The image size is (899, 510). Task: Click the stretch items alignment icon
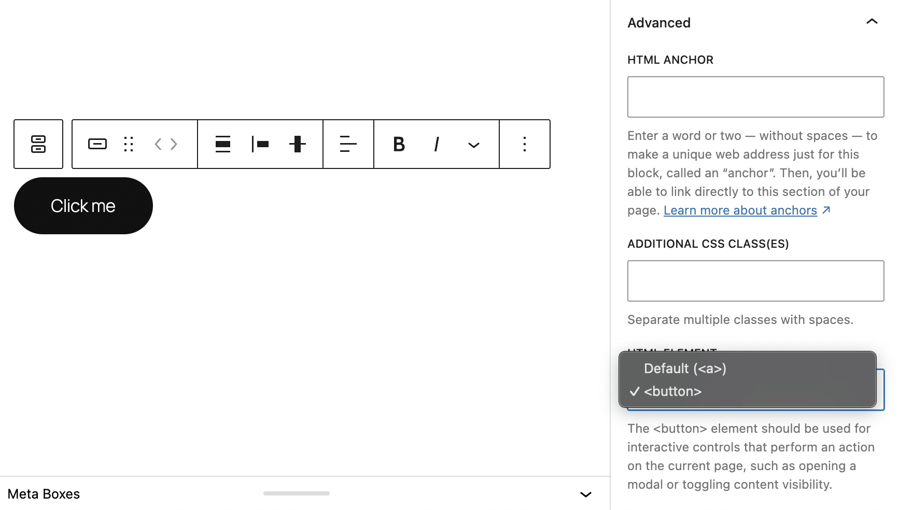[x=298, y=144]
